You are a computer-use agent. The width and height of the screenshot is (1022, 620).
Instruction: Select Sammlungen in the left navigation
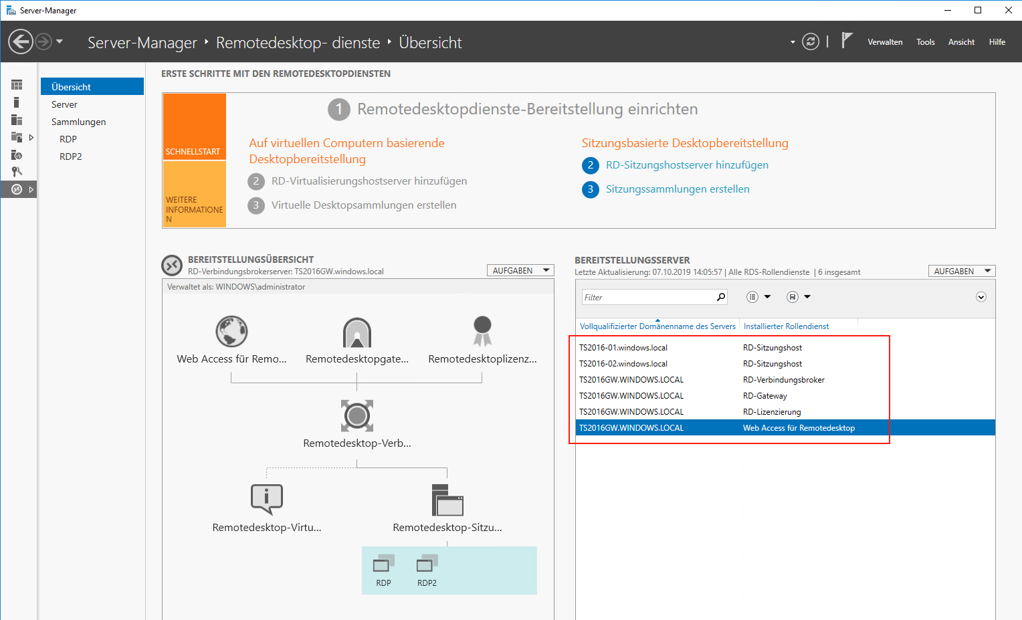point(79,122)
